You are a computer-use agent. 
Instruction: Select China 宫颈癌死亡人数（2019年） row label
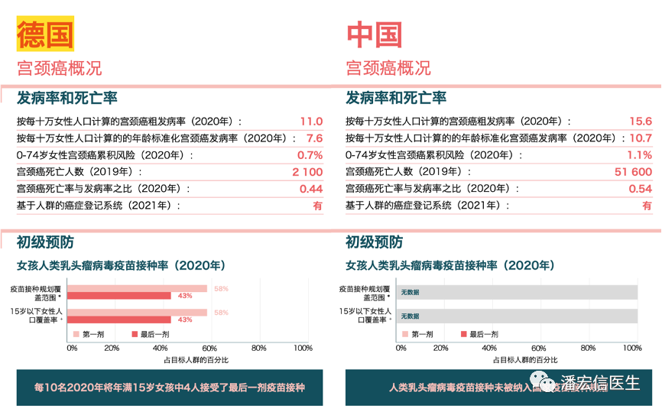pos(408,172)
